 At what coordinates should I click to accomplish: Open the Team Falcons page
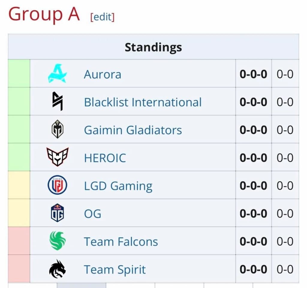(121, 241)
